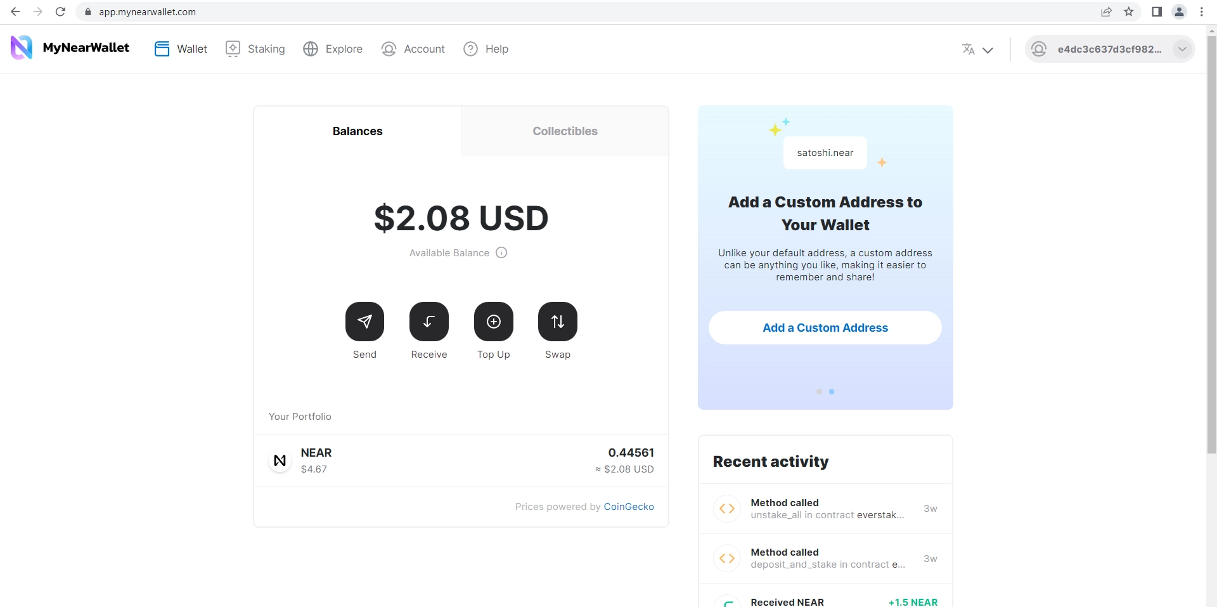This screenshot has width=1217, height=607.
Task: Switch to the Balances tab
Action: click(x=357, y=131)
